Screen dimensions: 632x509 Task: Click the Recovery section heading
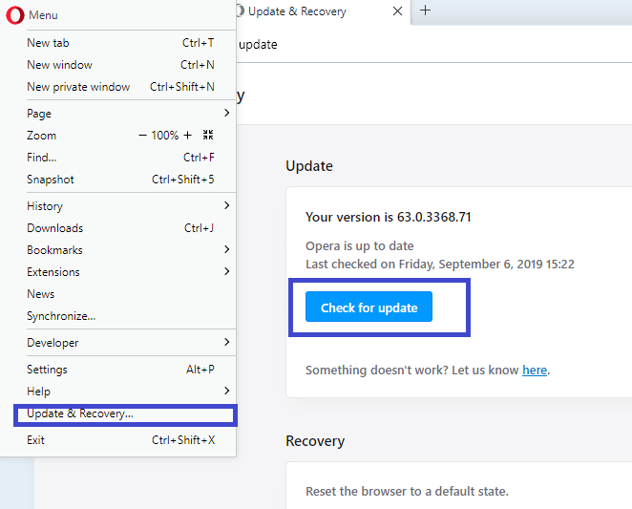(x=315, y=441)
